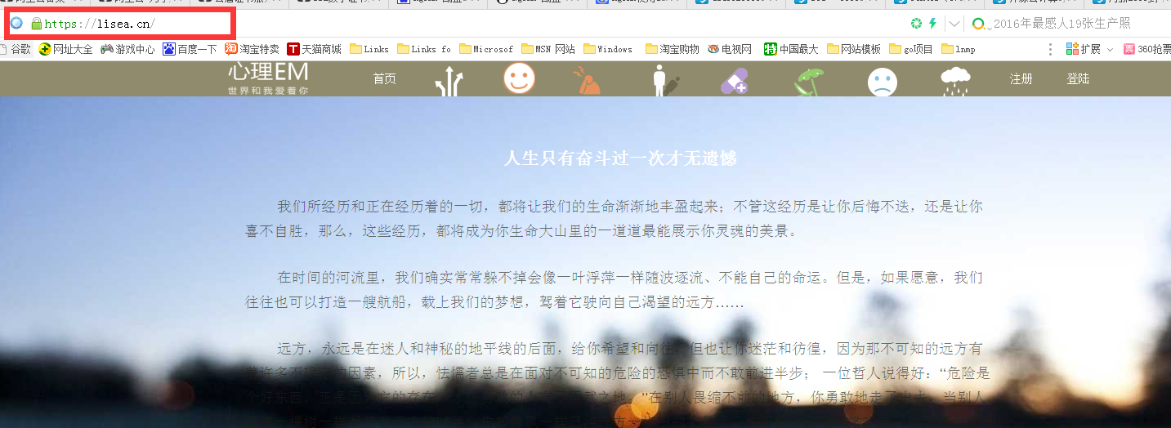Viewport: 1171px width, 428px height.
Task: Click the 登陆 login link
Action: (1079, 79)
